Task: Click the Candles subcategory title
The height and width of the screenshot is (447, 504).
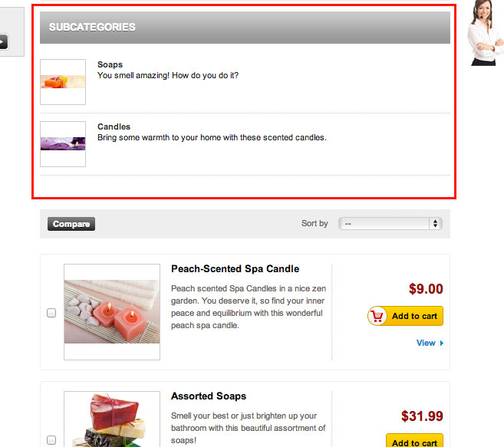Action: (114, 127)
